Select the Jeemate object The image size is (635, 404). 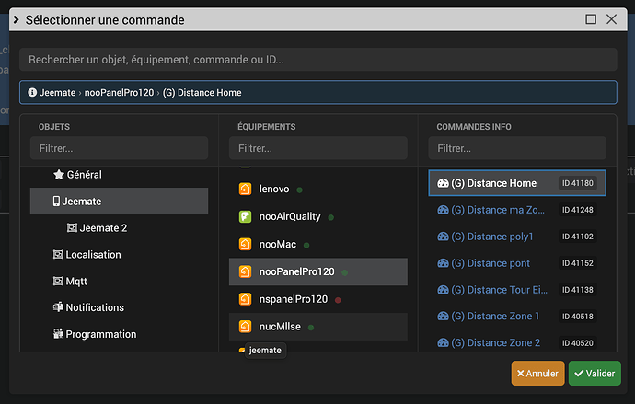119,202
